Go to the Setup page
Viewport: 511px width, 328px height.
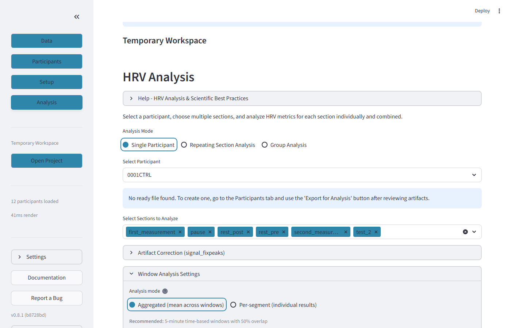47,82
